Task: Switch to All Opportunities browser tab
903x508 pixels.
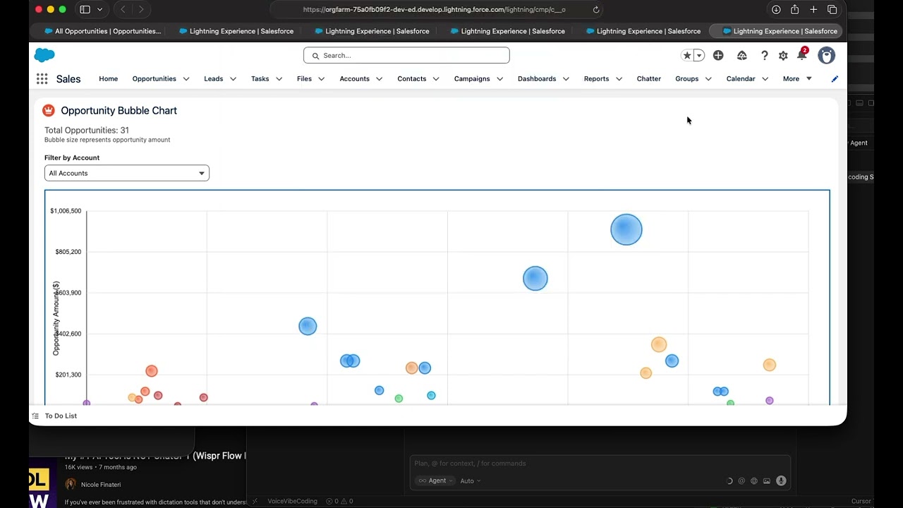Action: (102, 31)
